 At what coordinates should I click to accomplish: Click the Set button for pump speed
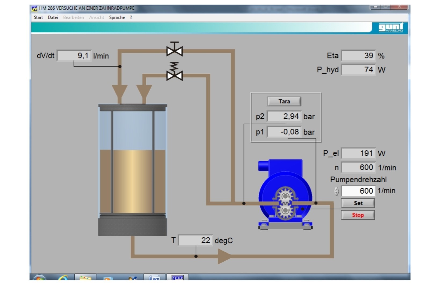click(358, 203)
